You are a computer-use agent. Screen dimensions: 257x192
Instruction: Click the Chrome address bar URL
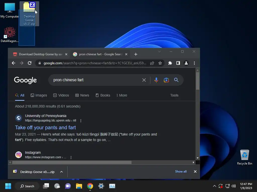point(95,63)
